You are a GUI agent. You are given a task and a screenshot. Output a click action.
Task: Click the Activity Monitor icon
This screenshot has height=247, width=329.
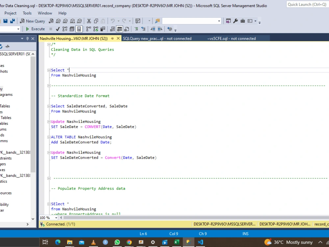(138, 21)
